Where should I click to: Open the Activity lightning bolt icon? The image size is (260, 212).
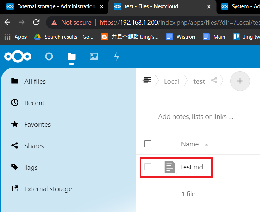click(116, 56)
